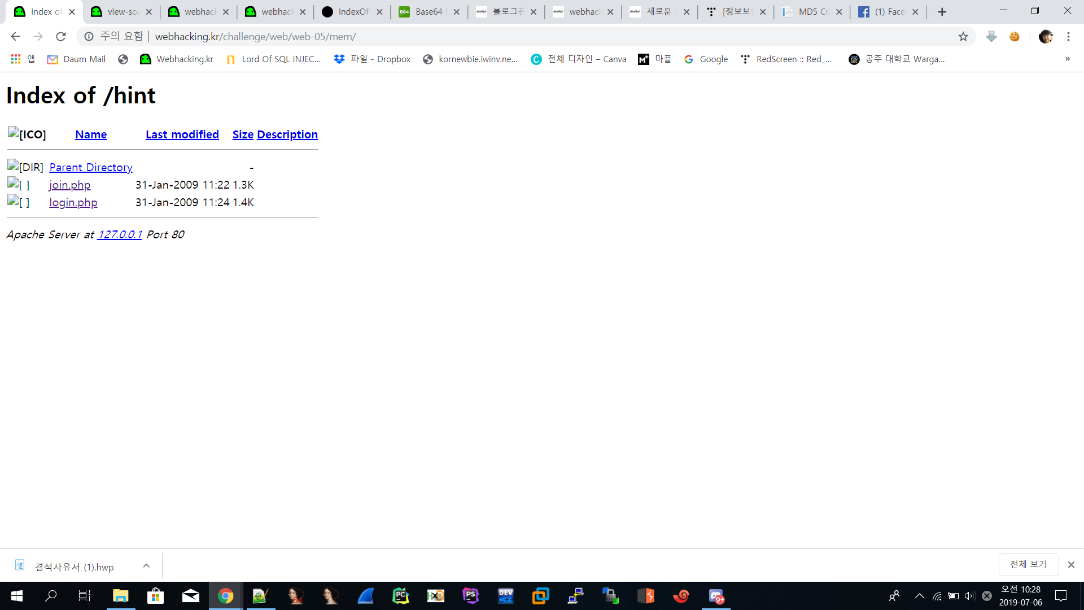This screenshot has height=610, width=1084.
Task: Expand the downloaded .hwp file options
Action: tap(146, 566)
